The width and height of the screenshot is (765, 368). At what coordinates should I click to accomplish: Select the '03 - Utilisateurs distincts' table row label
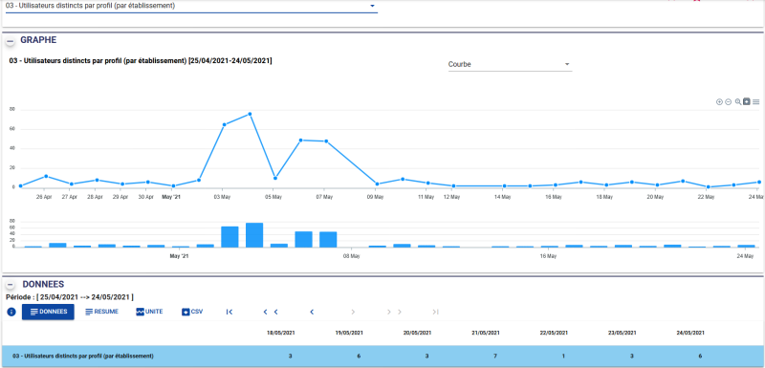82,357
